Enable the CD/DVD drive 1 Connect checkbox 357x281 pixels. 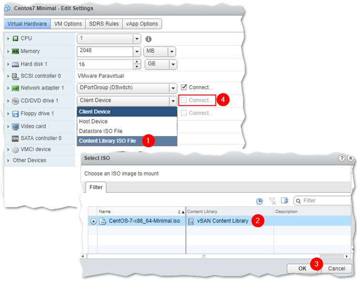(x=184, y=100)
